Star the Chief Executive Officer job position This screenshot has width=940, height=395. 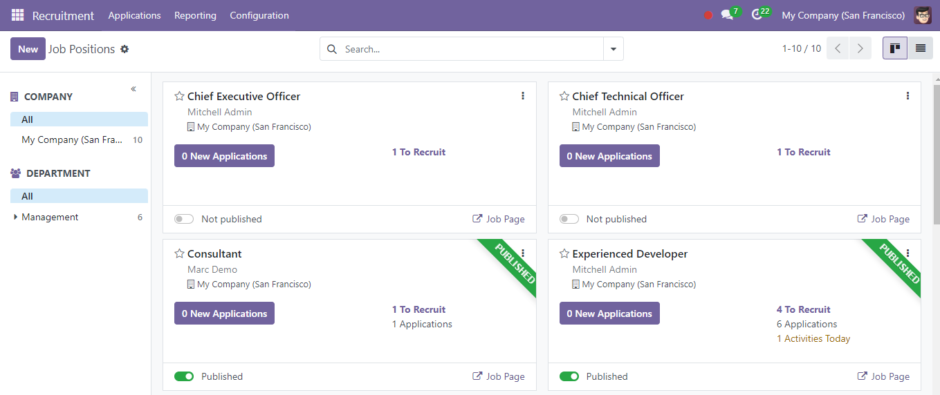pos(179,97)
